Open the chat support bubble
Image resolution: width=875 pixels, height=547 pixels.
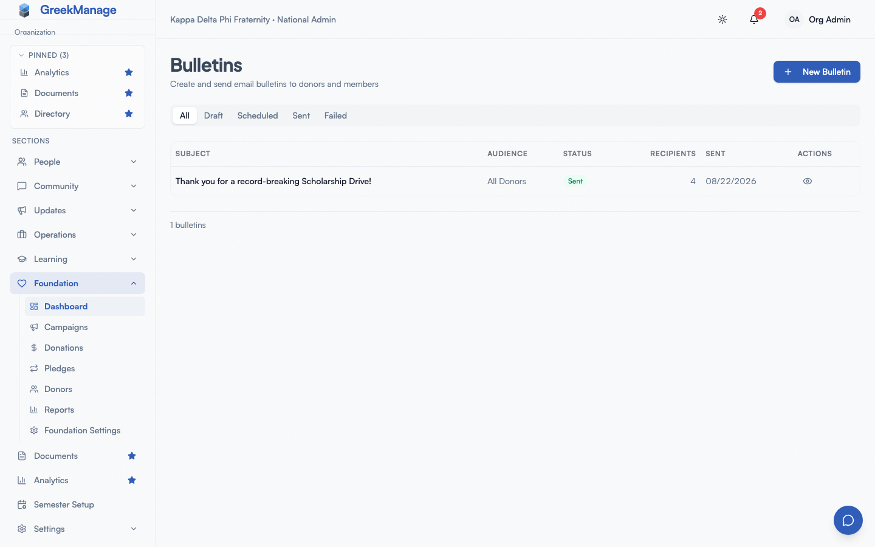coord(848,520)
